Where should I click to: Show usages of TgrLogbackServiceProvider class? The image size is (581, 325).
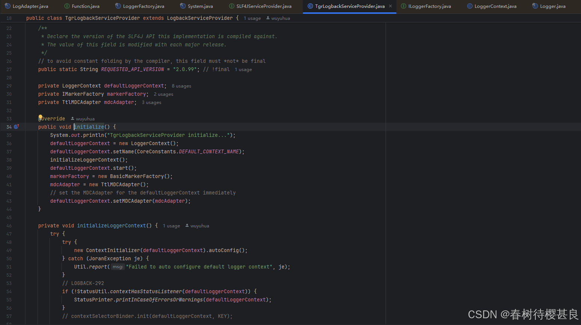coord(252,18)
